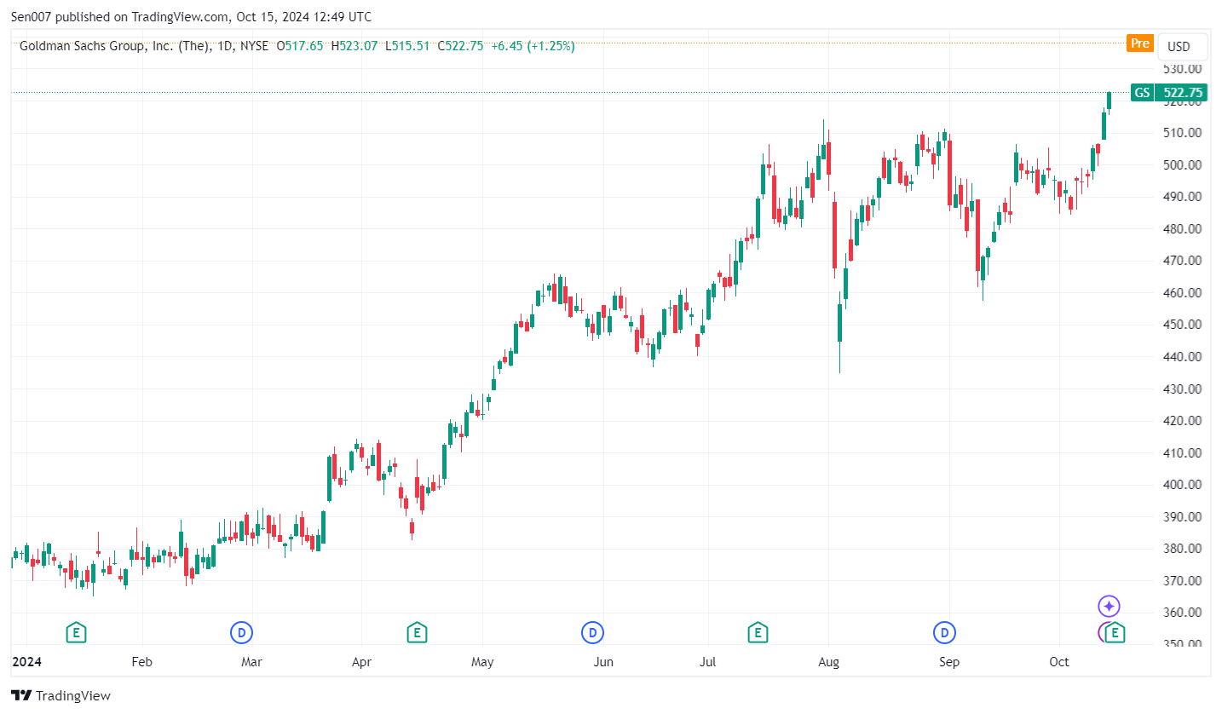This screenshot has height=714, width=1222.
Task: Click the Oct label on time axis
Action: click(x=1059, y=662)
